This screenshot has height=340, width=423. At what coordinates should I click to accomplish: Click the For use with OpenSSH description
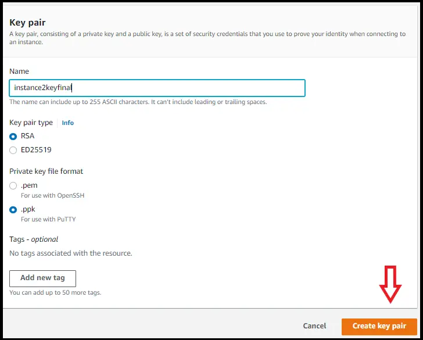click(53, 195)
